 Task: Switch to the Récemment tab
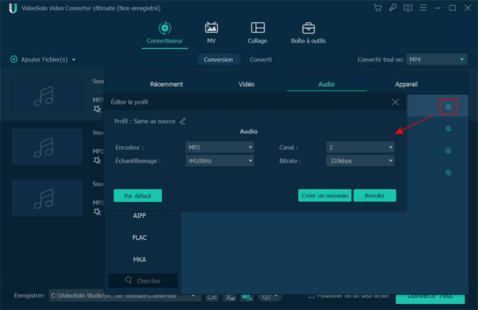[167, 85]
